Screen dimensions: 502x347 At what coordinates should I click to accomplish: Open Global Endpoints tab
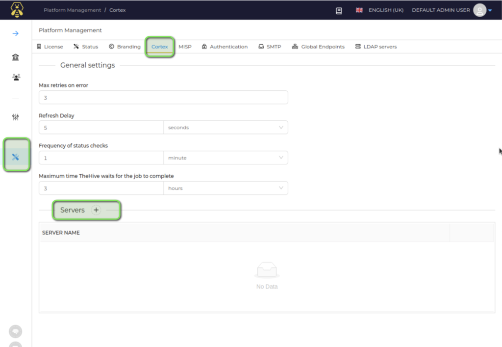pos(318,47)
